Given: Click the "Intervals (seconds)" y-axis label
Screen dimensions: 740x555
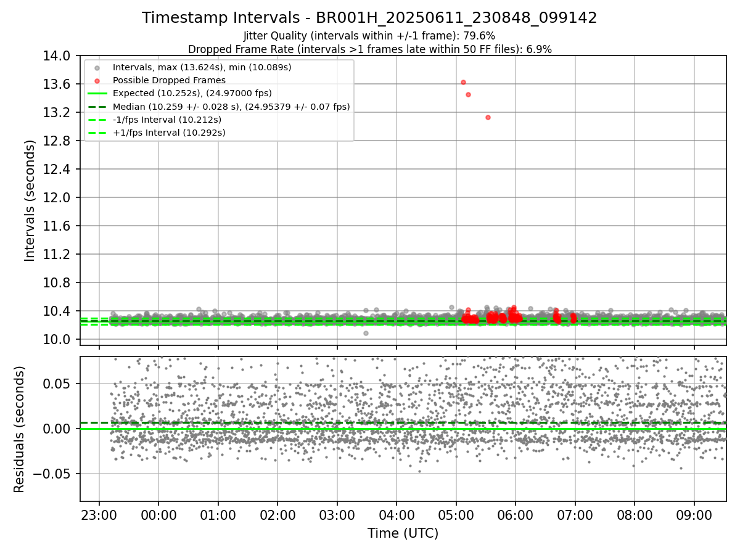Looking at the screenshot, I should point(30,200).
